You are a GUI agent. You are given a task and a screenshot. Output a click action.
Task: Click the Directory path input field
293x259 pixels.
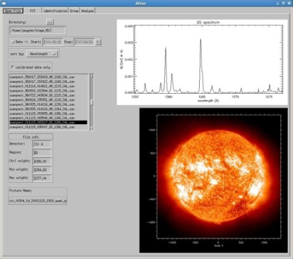(37, 30)
